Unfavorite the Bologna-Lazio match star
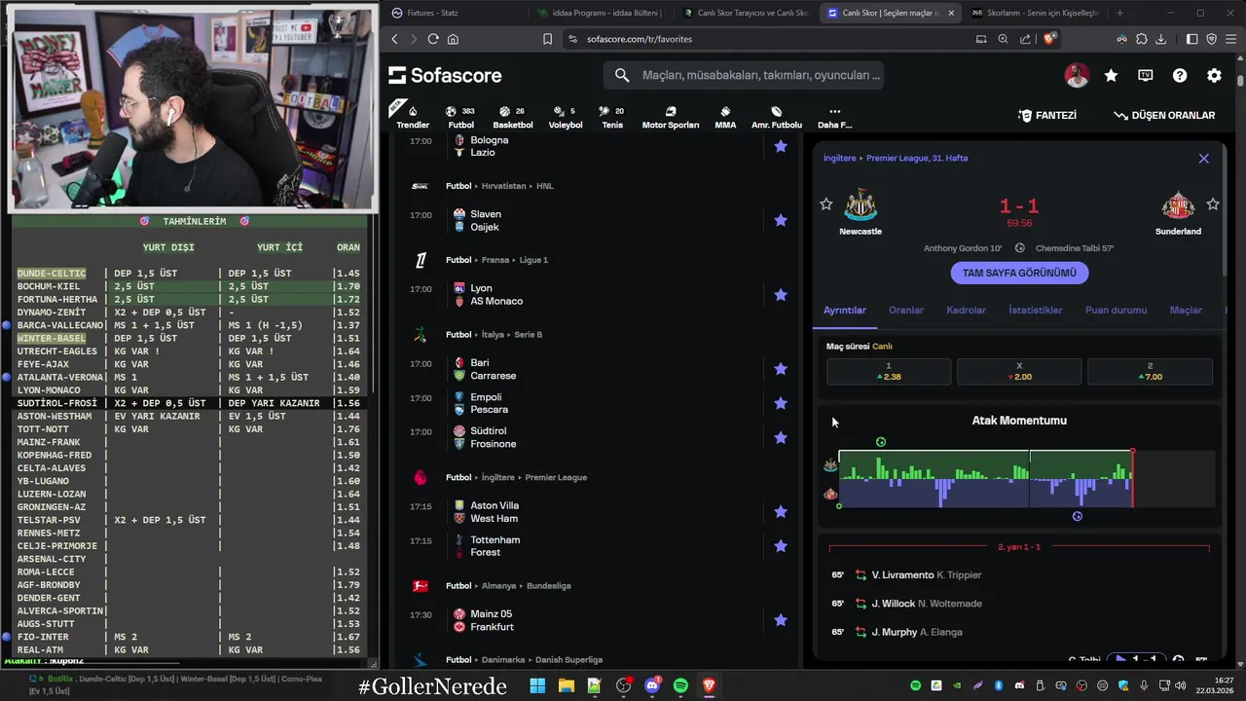Screen dimensions: 1246x701 [781, 146]
